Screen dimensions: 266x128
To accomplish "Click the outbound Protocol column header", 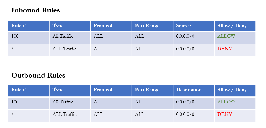I will click(x=111, y=91).
